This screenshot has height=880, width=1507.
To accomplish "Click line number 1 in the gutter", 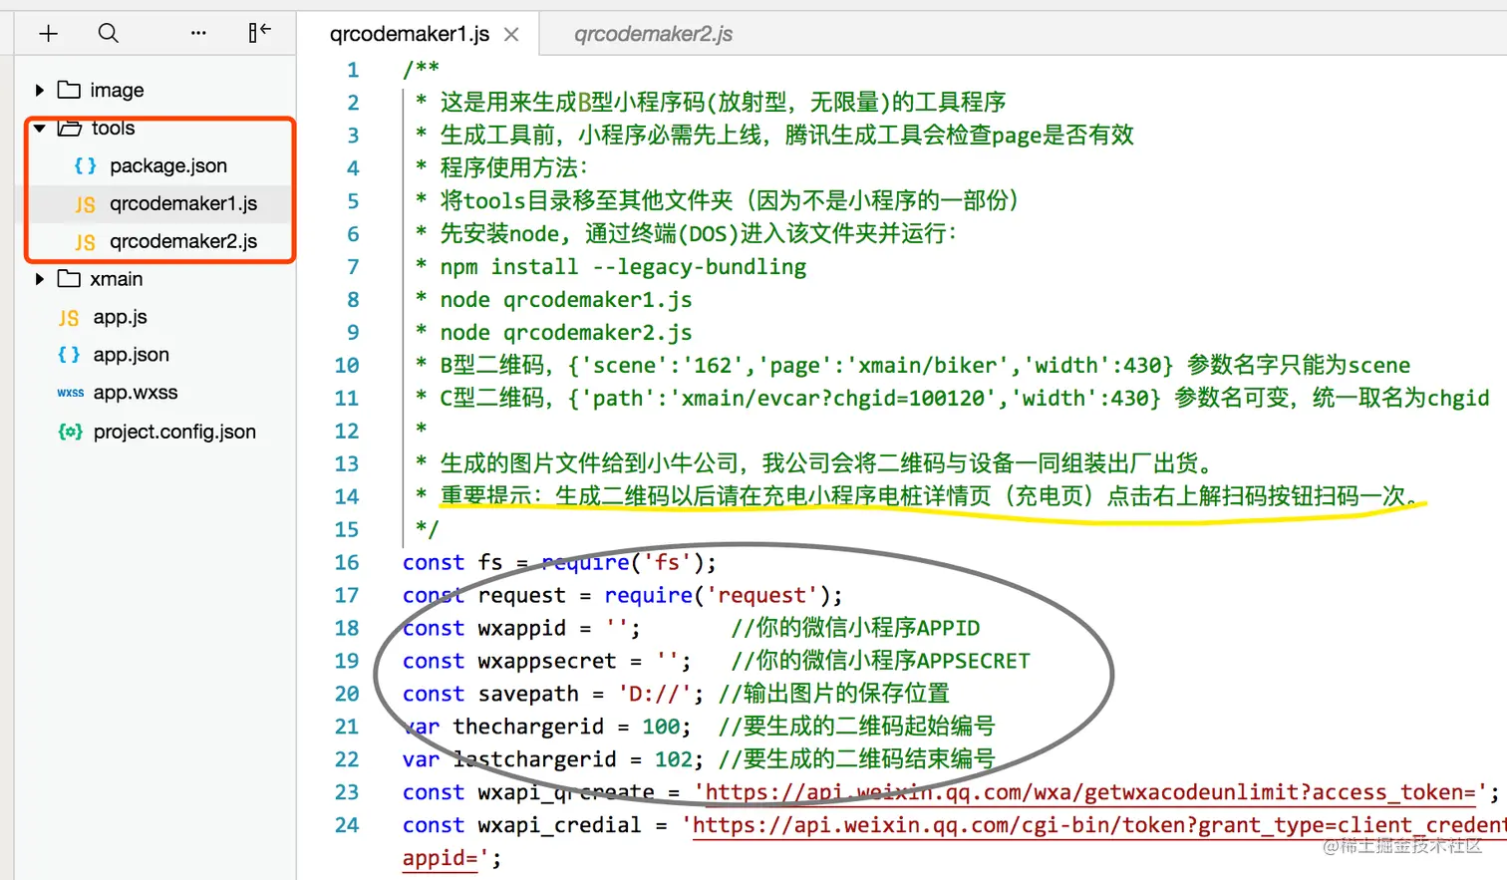I will (x=353, y=70).
